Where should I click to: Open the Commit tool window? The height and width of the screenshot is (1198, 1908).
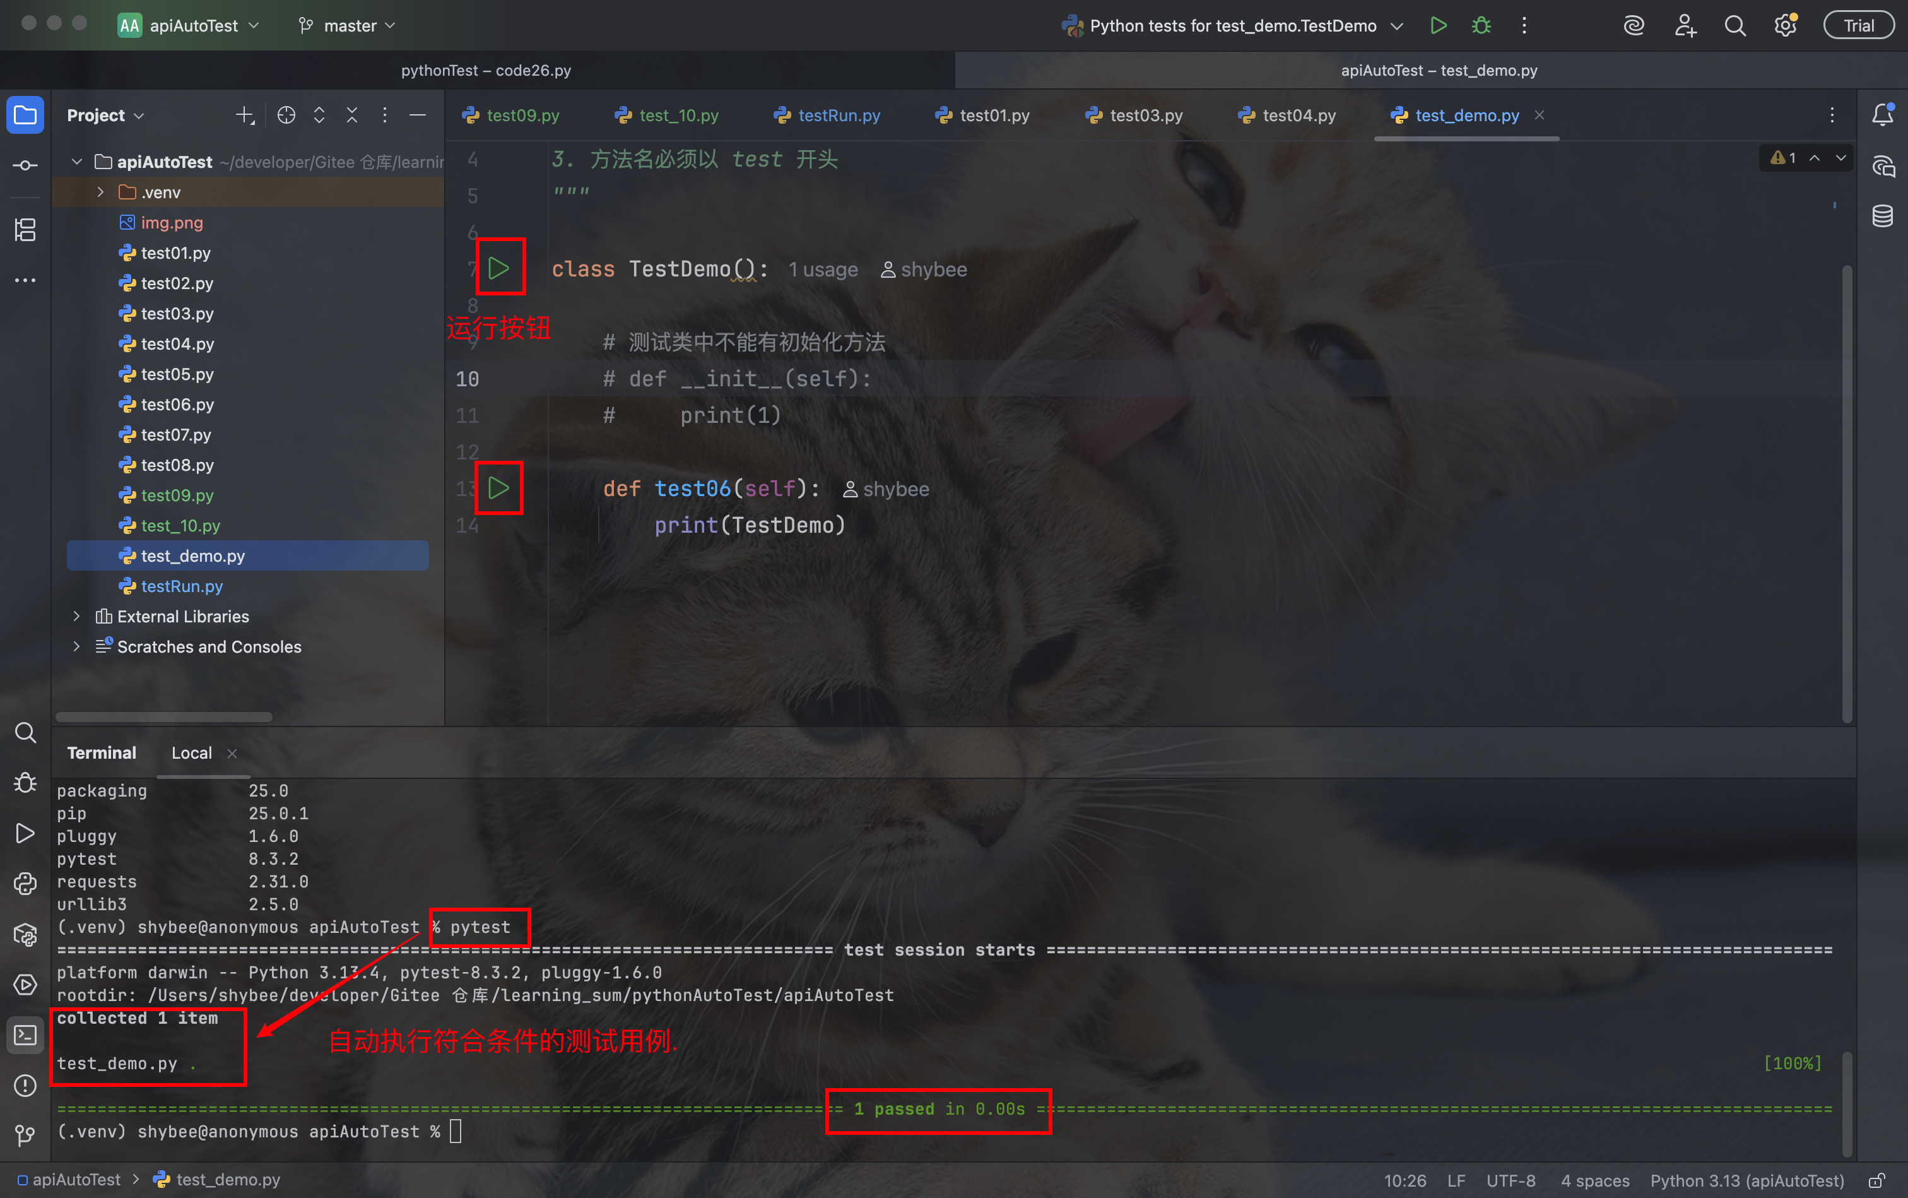pos(25,165)
